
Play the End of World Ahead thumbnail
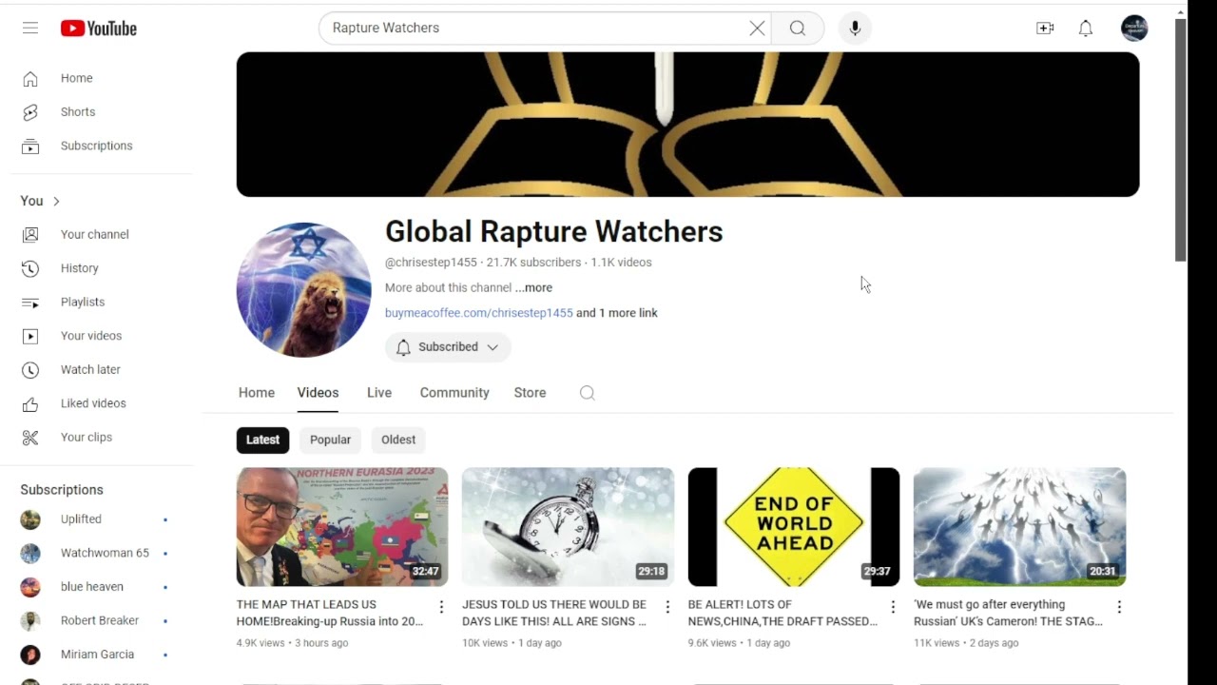[x=794, y=527]
